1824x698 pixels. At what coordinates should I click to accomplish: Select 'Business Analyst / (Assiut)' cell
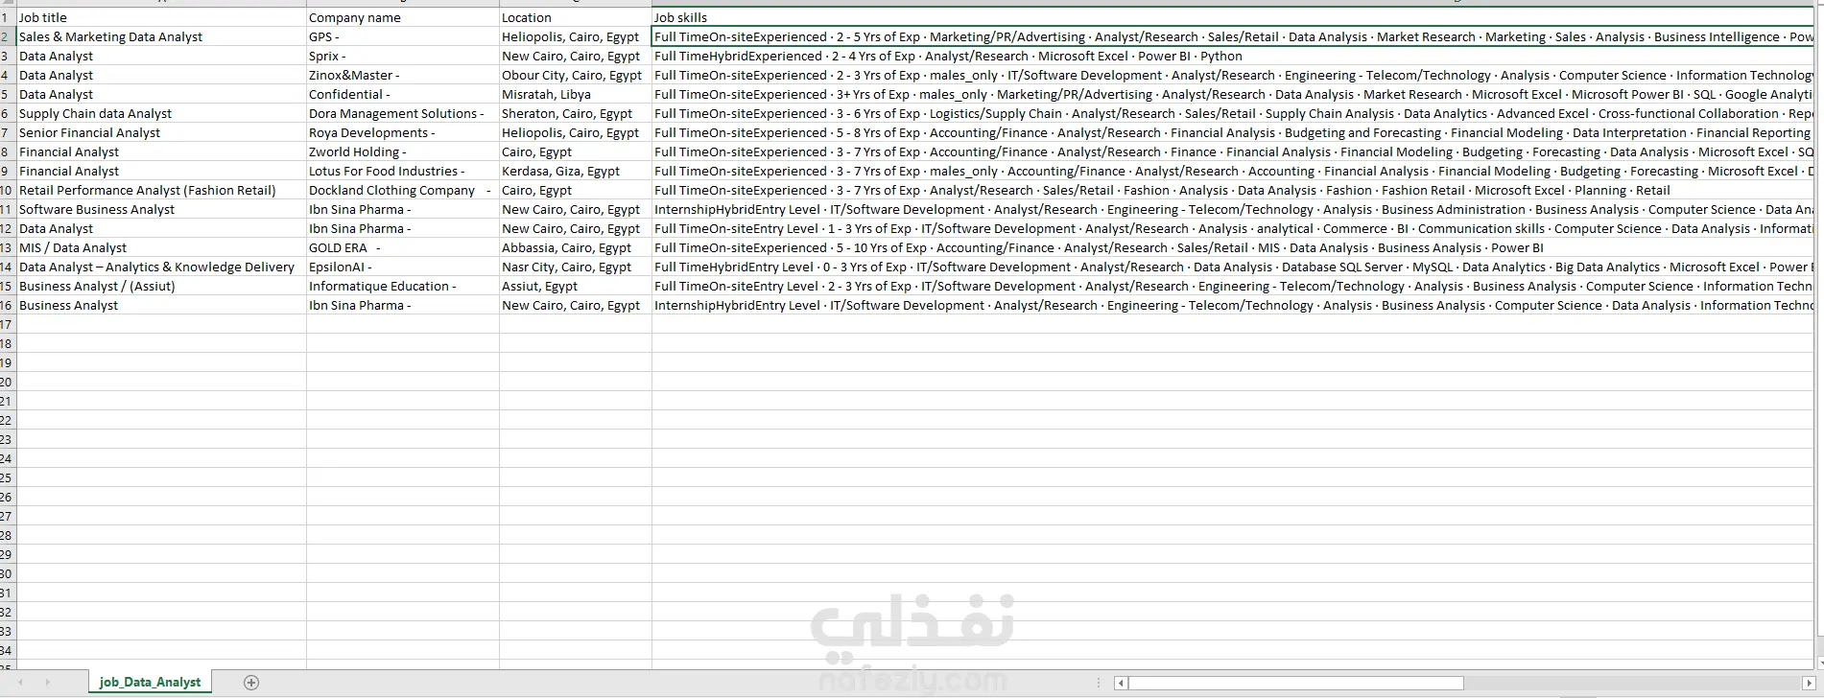pos(162,286)
